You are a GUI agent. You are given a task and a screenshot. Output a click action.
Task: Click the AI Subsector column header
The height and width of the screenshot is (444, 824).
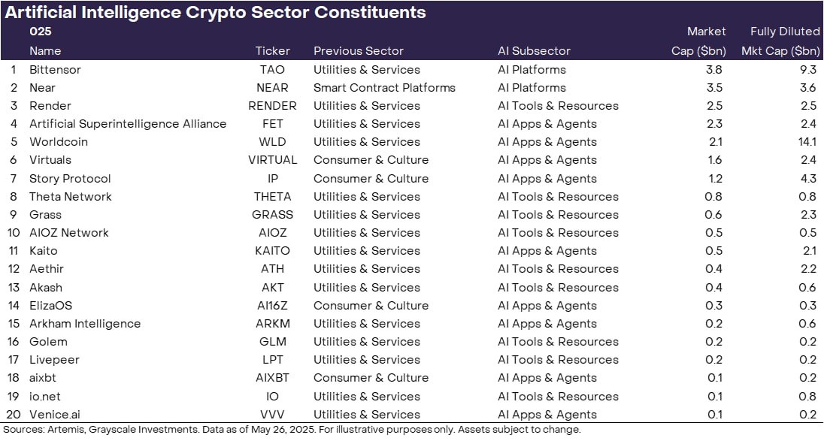click(534, 51)
